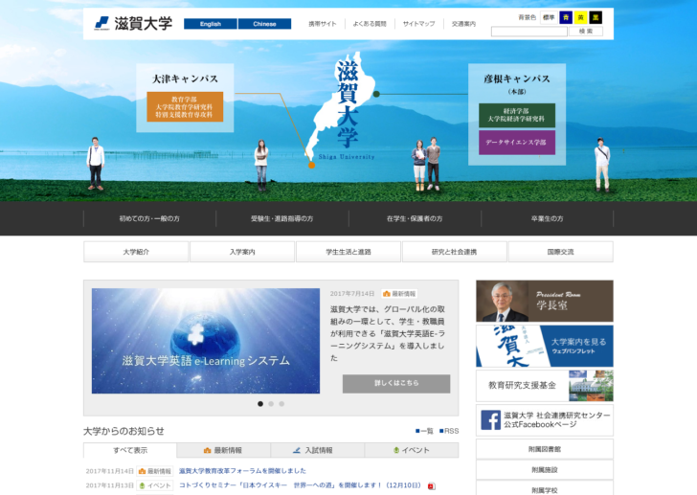Click the 2017年11月13日 news row date
This screenshot has height=495, width=697.
pyautogui.click(x=110, y=485)
